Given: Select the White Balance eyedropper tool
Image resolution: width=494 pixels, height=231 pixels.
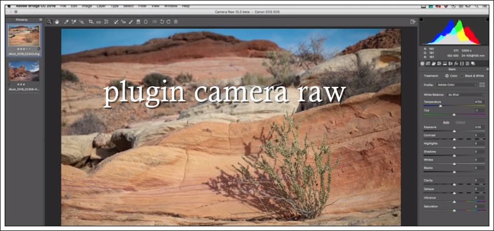Looking at the screenshot, I should pos(67,22).
